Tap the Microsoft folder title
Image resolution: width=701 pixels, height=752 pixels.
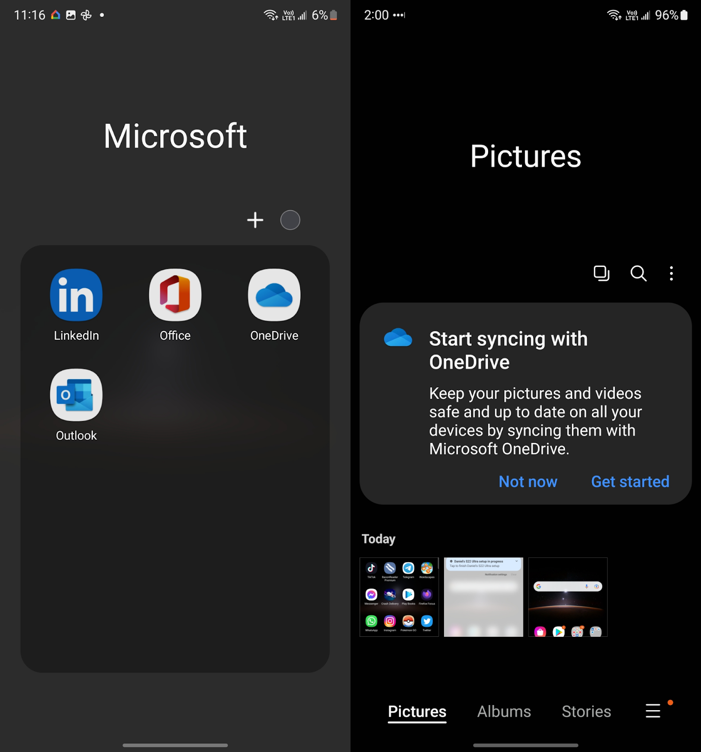(175, 136)
